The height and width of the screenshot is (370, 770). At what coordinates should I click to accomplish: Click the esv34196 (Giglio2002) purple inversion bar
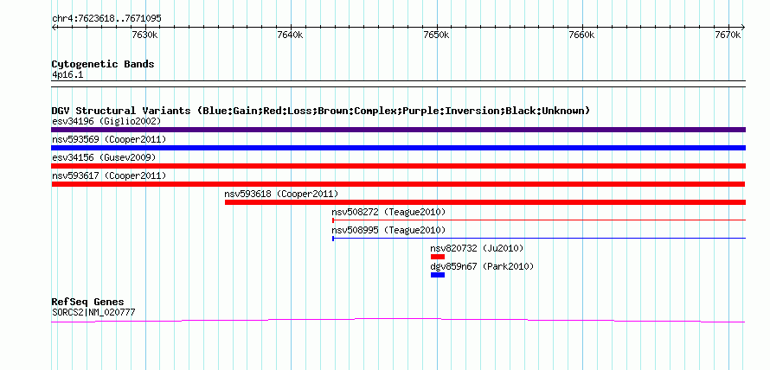point(398,130)
